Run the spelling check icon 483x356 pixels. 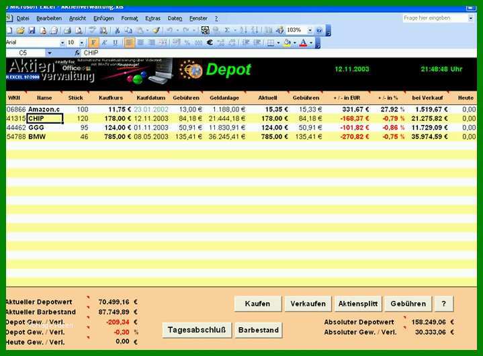point(93,30)
